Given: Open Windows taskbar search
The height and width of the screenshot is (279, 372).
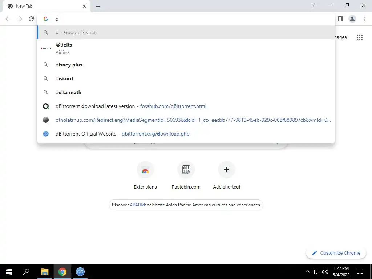Looking at the screenshot, I should click(26, 272).
